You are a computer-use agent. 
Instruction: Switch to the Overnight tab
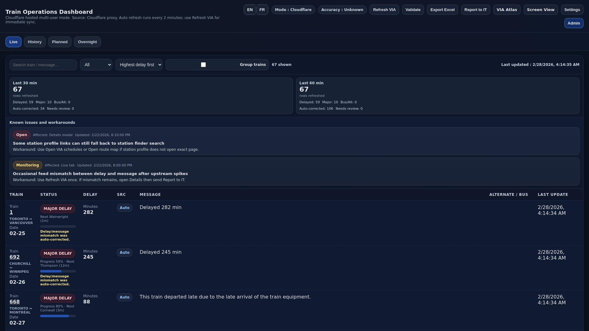87,42
